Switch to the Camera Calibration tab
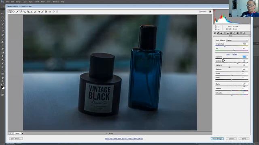Screen dimensions: 259x145 238,33
